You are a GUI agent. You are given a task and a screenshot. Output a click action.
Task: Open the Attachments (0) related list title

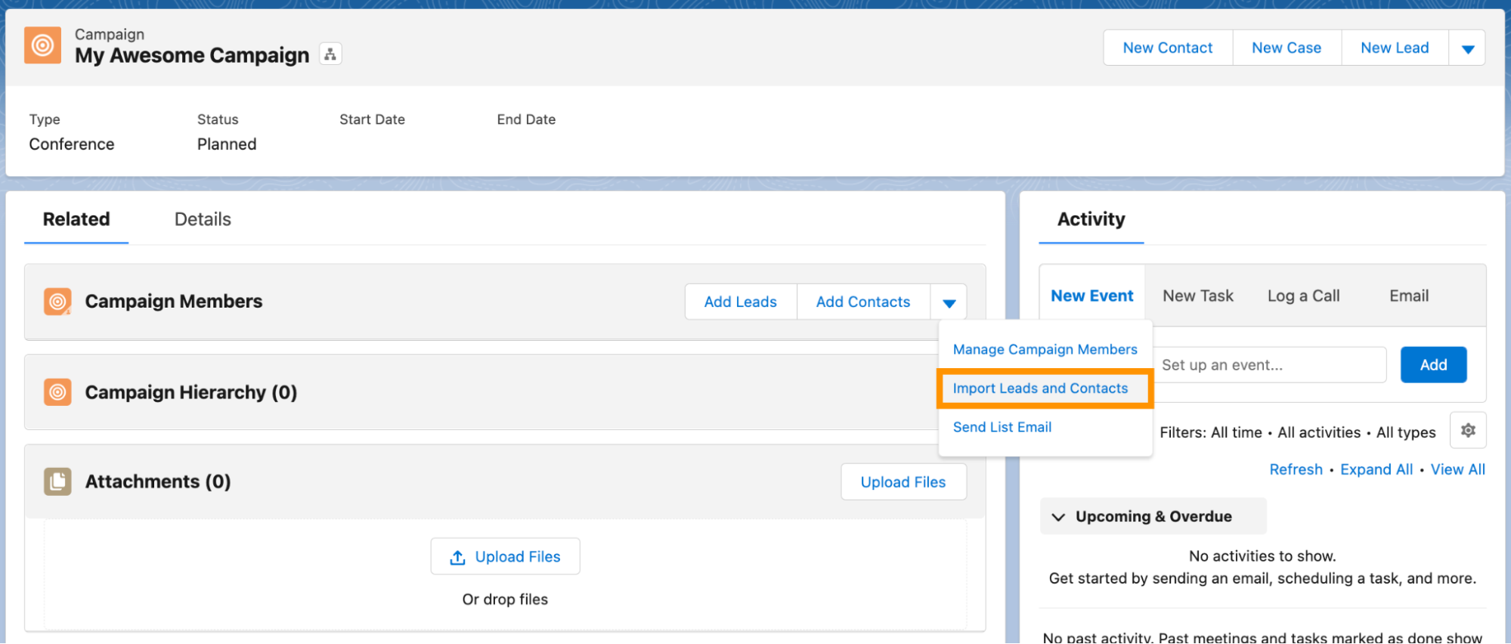157,481
